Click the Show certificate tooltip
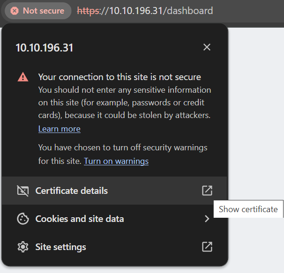Screen dimensions: 284x273 pyautogui.click(x=248, y=209)
